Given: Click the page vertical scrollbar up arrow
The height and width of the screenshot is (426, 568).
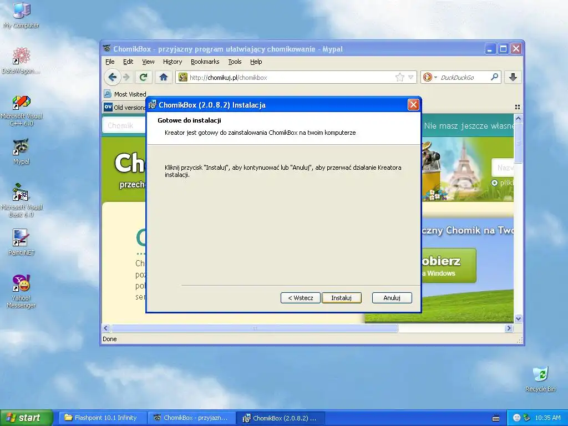Looking at the screenshot, I should tap(518, 118).
